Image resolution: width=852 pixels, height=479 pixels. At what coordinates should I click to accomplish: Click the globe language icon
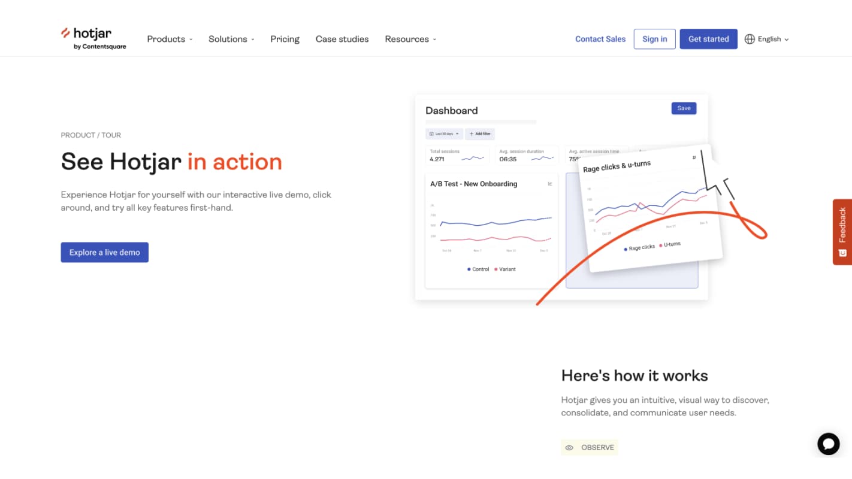pyautogui.click(x=750, y=39)
